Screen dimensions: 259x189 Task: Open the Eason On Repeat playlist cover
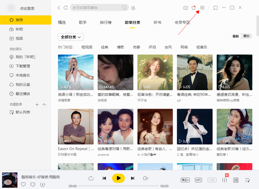click(76, 126)
